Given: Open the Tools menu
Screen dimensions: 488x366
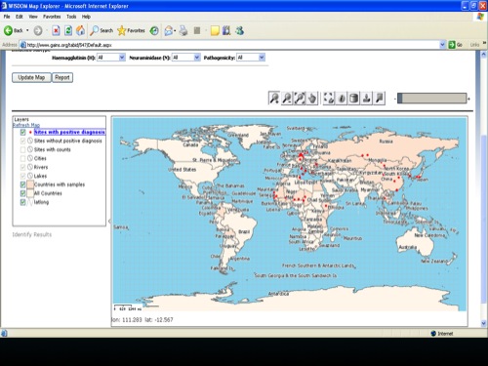Looking at the screenshot, I should (71, 17).
